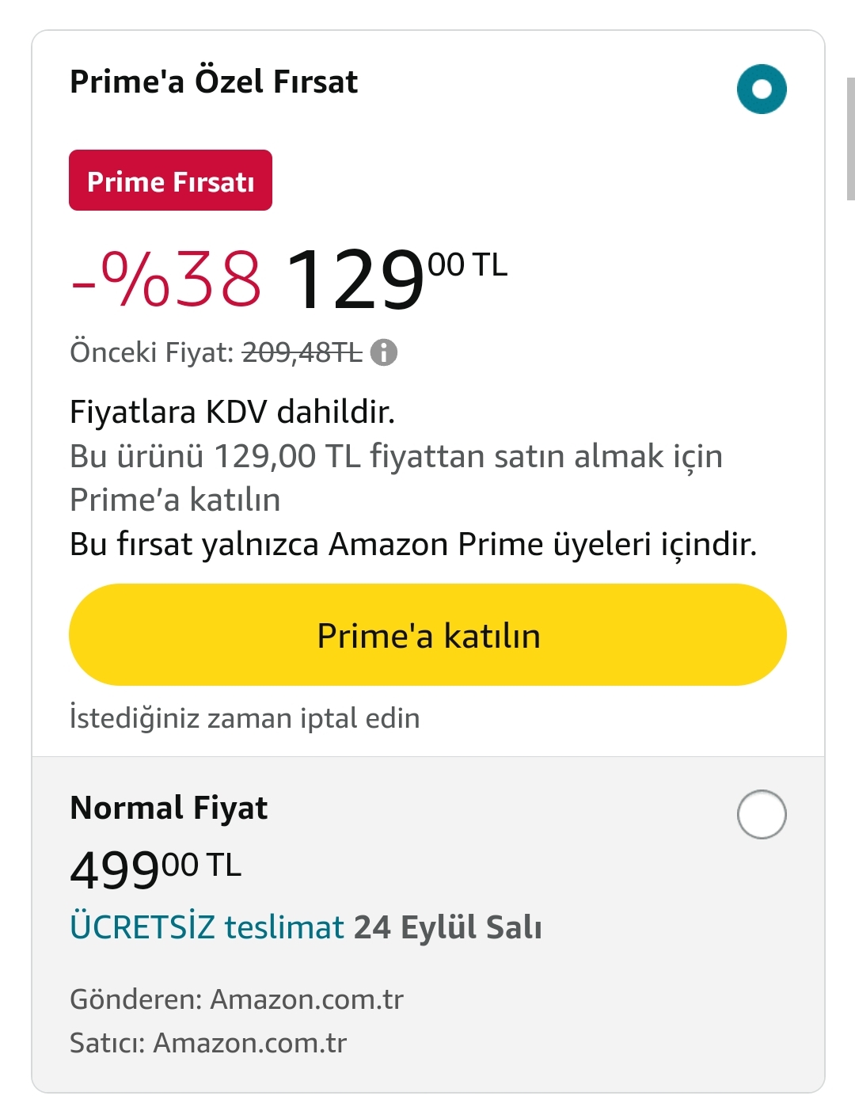855x1111 pixels.
Task: Tap 'Fiyatlara KDV dahildir.' notice
Action: pos(232,412)
